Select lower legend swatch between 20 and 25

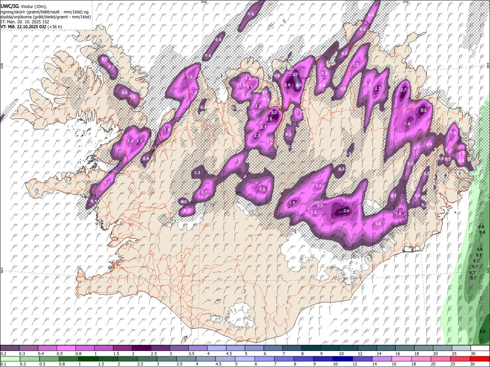440,359
